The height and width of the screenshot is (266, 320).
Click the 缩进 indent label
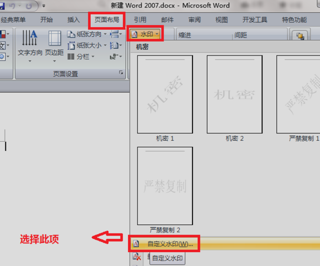[x=185, y=35]
